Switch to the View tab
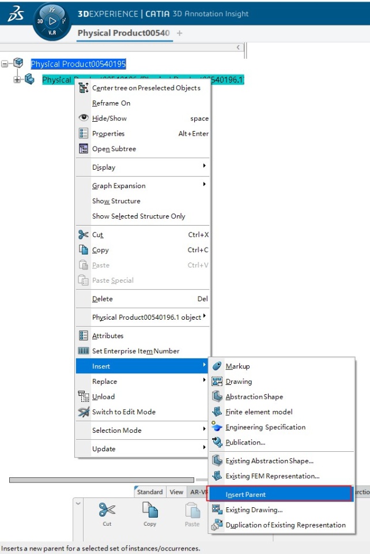 pyautogui.click(x=176, y=492)
